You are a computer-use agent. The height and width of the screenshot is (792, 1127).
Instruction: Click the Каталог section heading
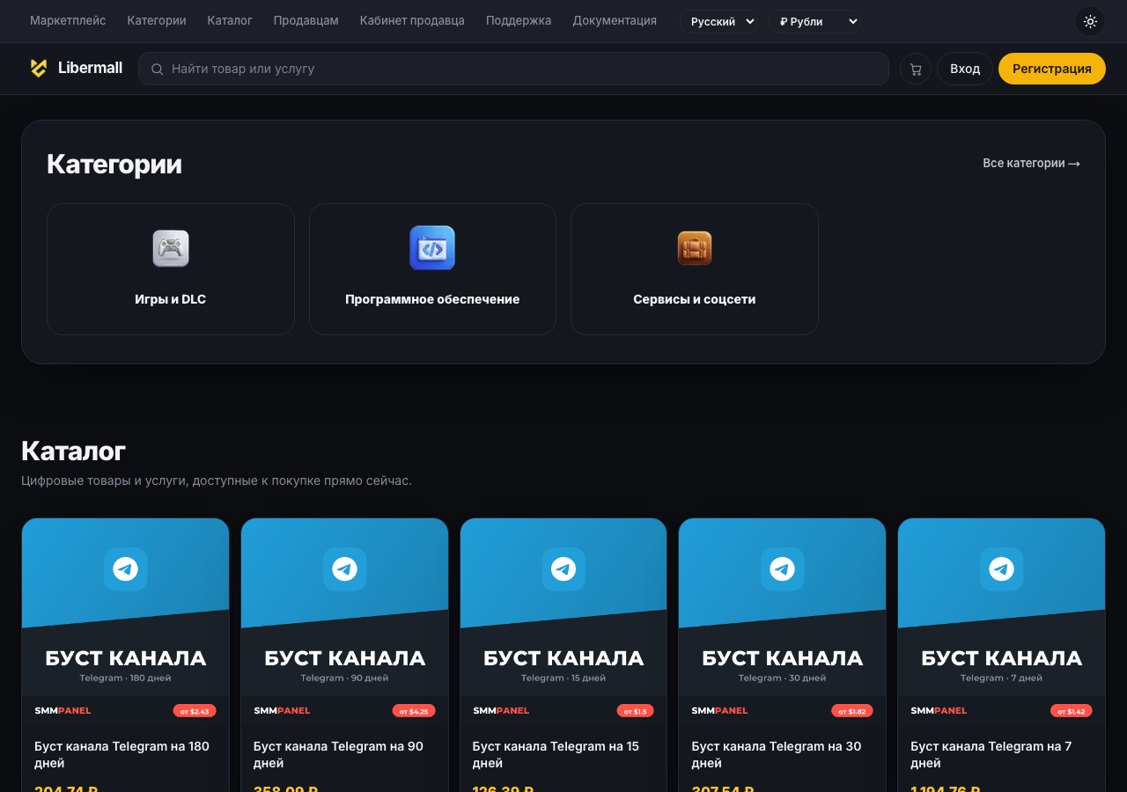point(73,451)
